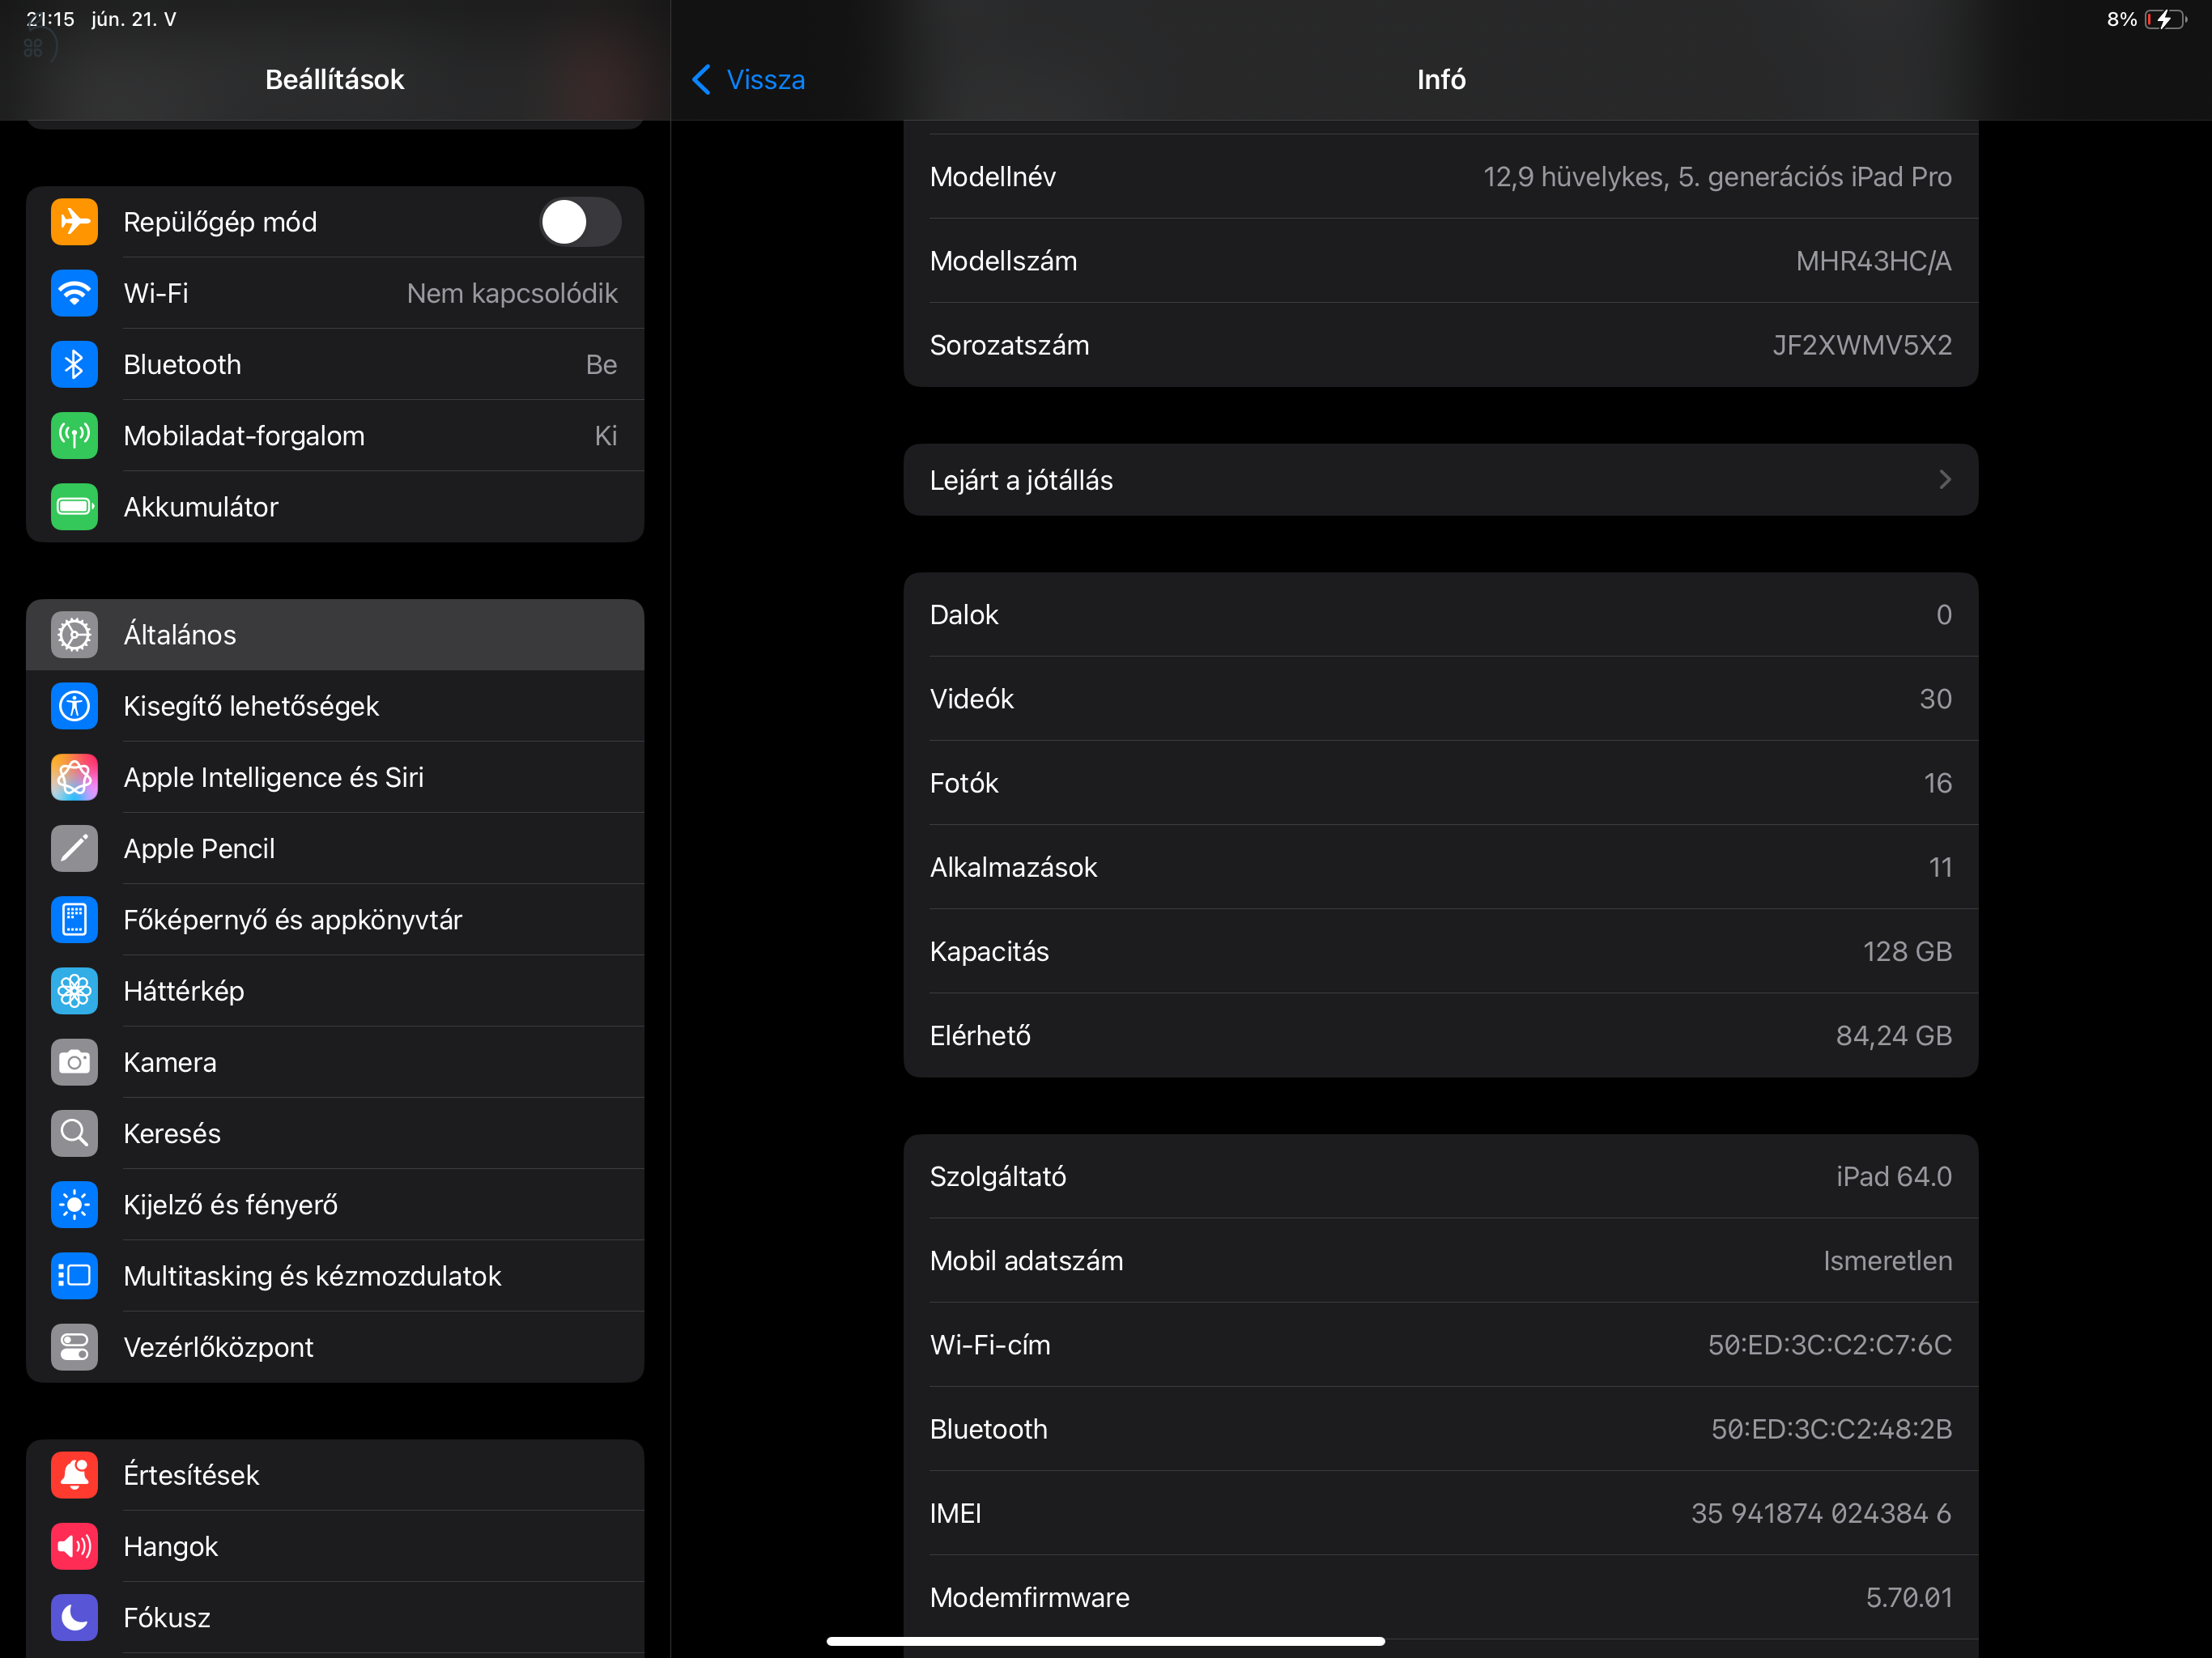Tap the blue Wi-Fi icon
The height and width of the screenshot is (1658, 2212).
[x=74, y=293]
